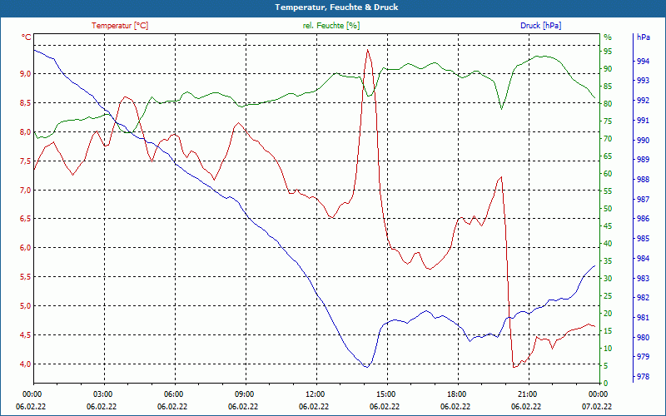666x416 pixels.
Task: Click the '21:00' time axis label
Action: pyautogui.click(x=527, y=394)
